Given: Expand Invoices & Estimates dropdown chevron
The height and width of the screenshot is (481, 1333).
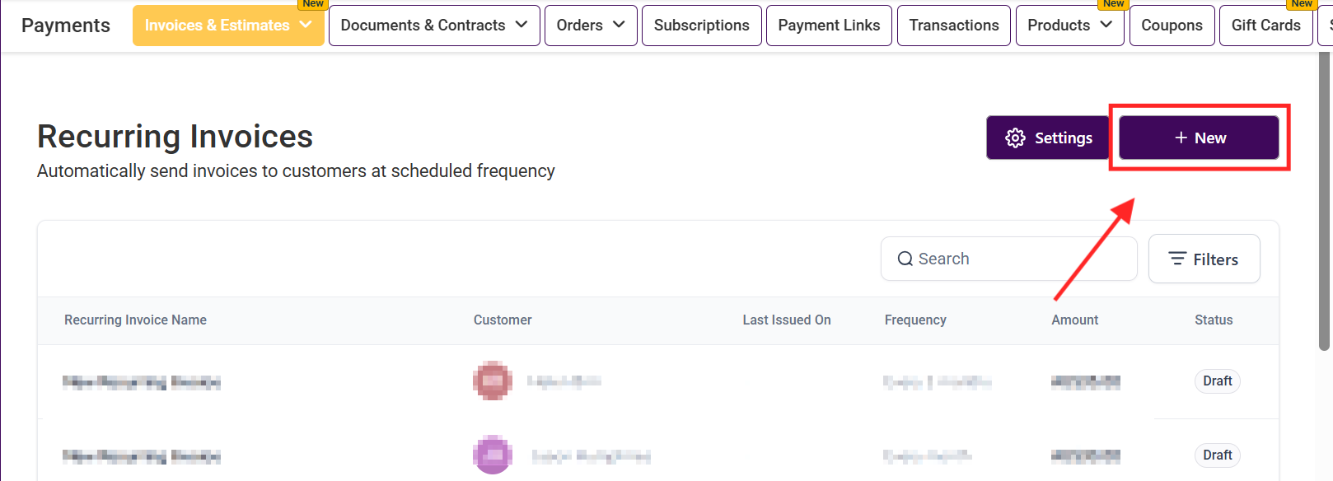Looking at the screenshot, I should click(x=306, y=25).
